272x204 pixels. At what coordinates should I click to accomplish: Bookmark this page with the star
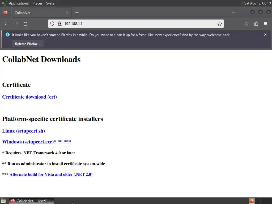tap(220, 24)
